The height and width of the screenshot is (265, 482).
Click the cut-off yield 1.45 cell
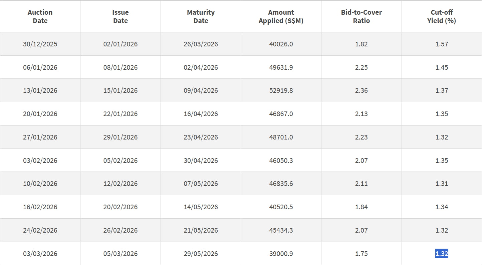tap(441, 67)
